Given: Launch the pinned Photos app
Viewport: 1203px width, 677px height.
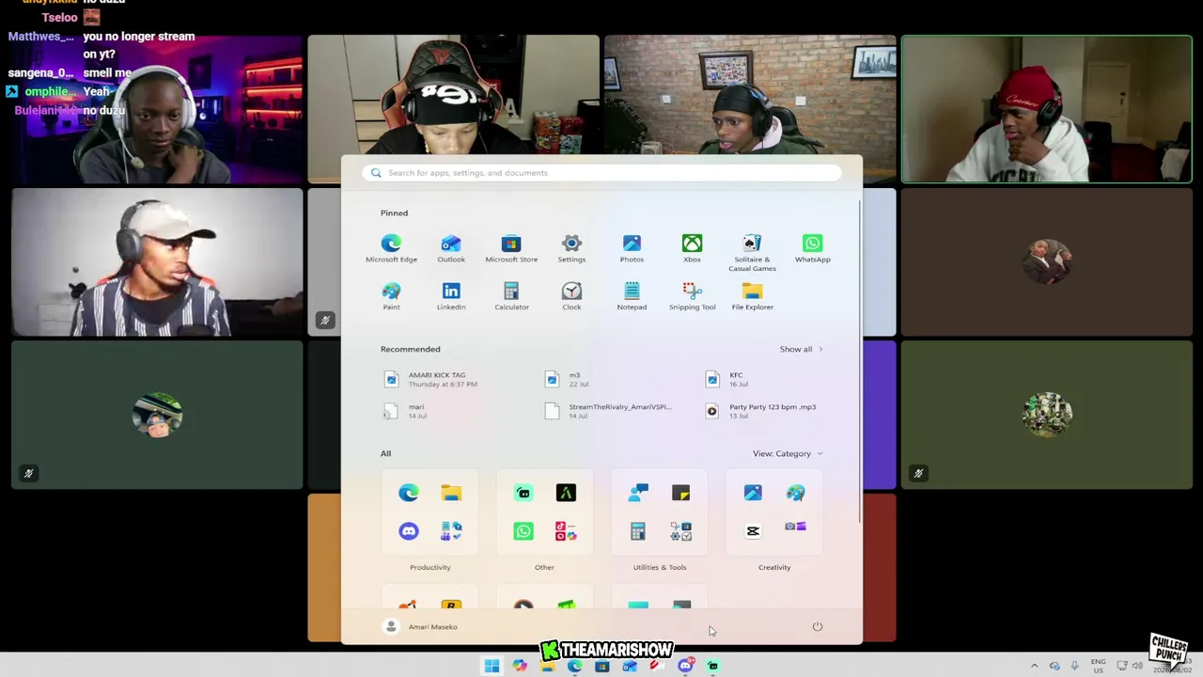Looking at the screenshot, I should (x=632, y=249).
